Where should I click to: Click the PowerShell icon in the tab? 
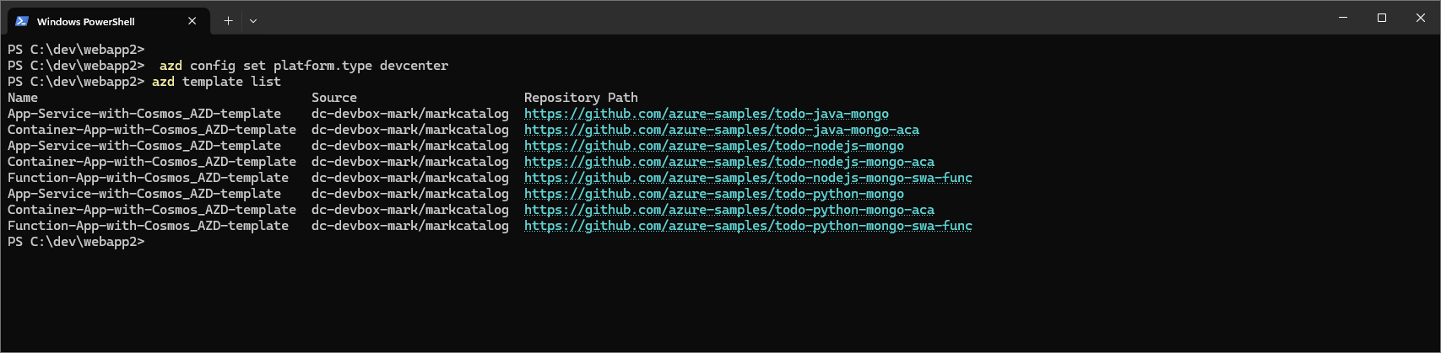point(22,21)
